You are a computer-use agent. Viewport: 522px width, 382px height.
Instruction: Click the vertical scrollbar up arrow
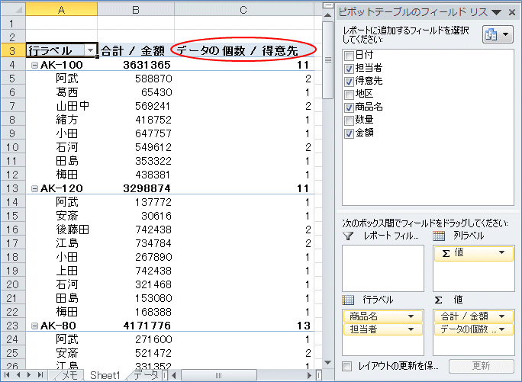328,15
